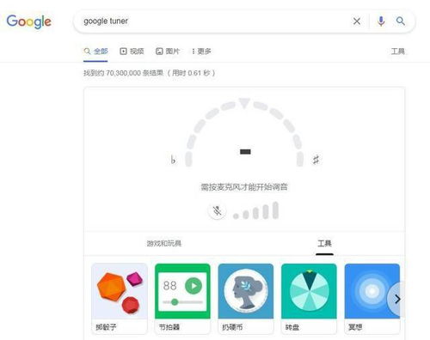Click the 需按麦克风才能开始调音 message
This screenshot has width=430, height=340.
pos(244,187)
